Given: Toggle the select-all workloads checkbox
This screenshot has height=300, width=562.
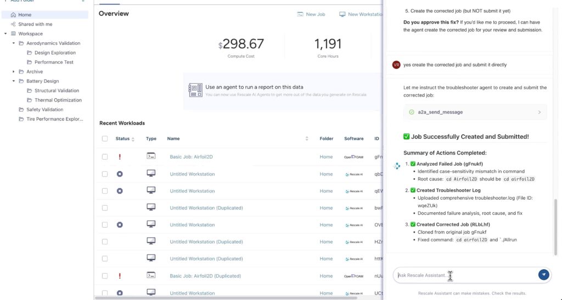Looking at the screenshot, I should click(x=105, y=139).
